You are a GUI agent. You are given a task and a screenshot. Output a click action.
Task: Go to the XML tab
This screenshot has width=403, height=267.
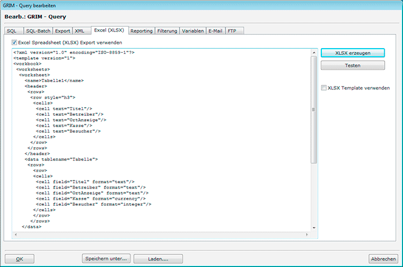pos(80,30)
